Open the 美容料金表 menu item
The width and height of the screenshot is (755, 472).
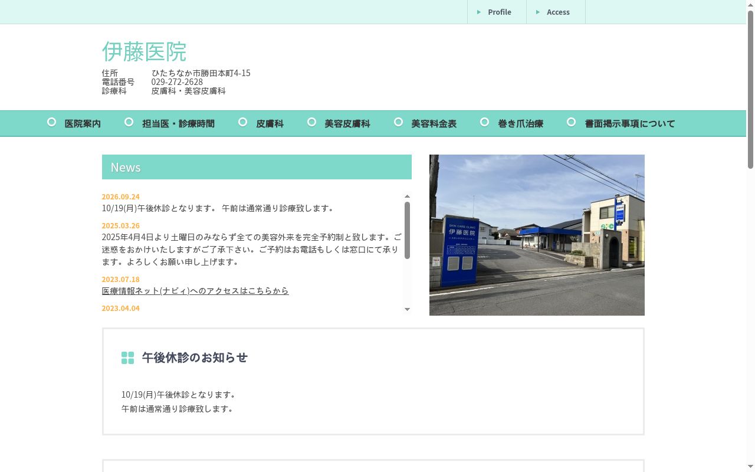coord(434,124)
